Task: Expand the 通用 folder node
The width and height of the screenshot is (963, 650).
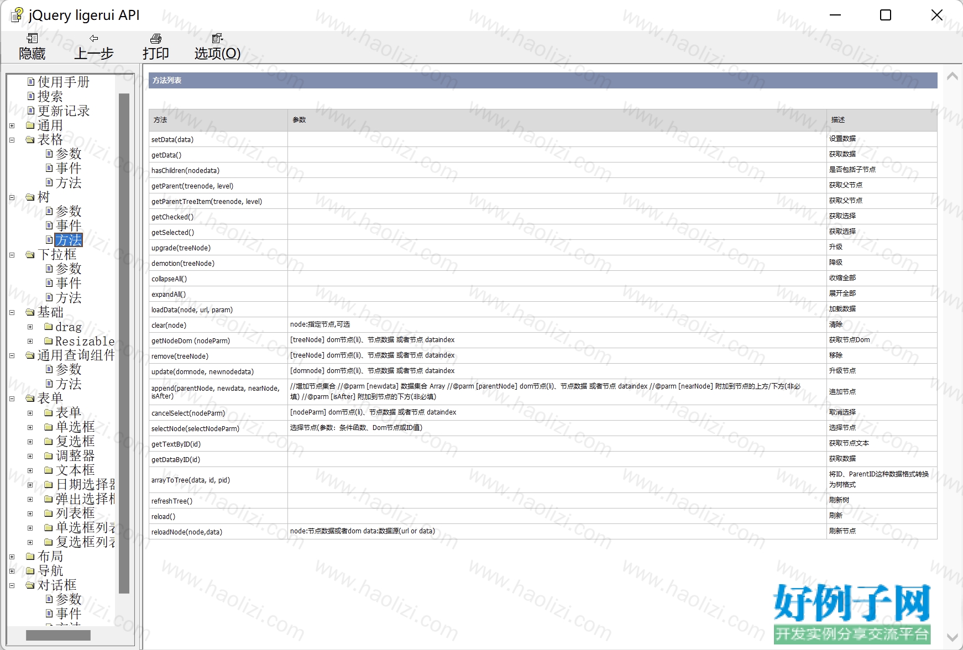Action: click(12, 125)
